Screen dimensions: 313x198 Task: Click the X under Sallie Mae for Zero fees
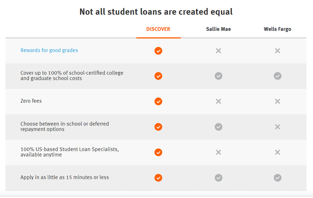click(x=219, y=101)
